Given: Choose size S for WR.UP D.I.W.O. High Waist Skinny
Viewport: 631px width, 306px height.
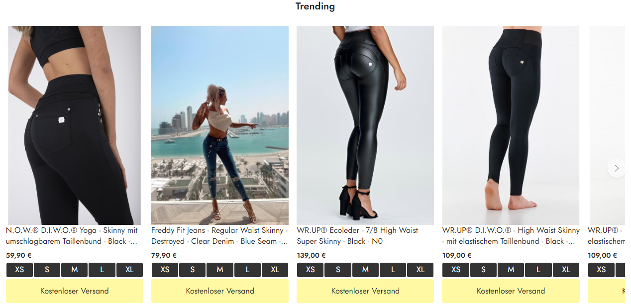Looking at the screenshot, I should [x=483, y=270].
